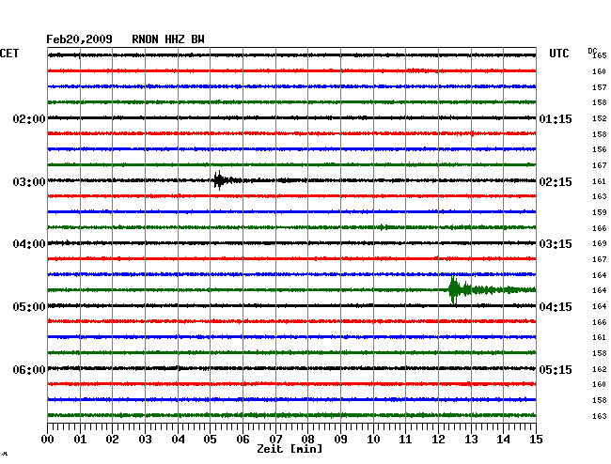Select the 02:00 CET time label

point(29,118)
